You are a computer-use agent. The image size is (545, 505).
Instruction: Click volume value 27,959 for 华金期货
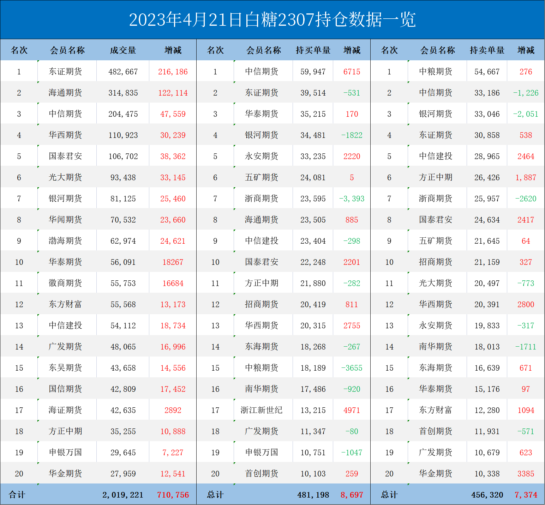click(x=123, y=474)
